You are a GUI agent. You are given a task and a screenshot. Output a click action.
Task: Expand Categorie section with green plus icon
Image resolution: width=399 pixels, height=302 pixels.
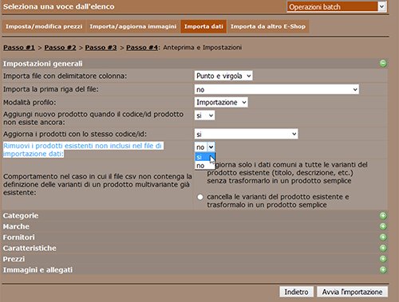[x=383, y=216]
